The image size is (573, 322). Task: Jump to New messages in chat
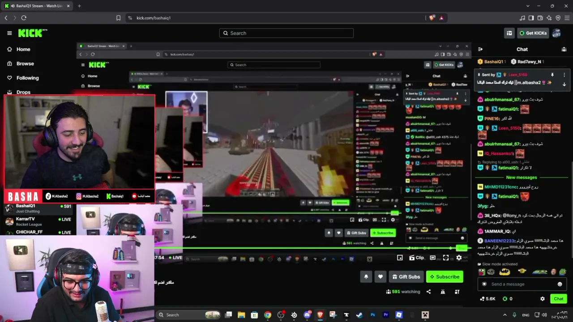coord(521,178)
